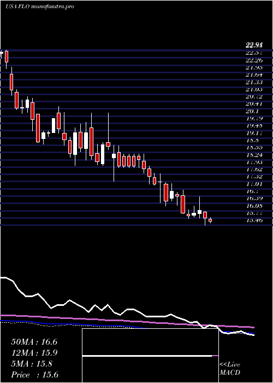
Task: Click the 21.03 price axis label
Action: click(x=254, y=89)
